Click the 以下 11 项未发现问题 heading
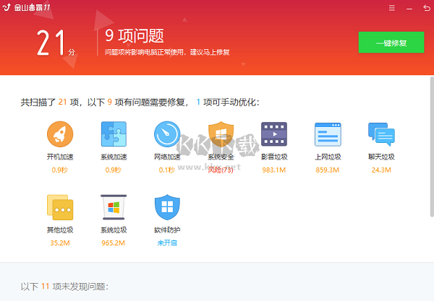Image resolution: width=434 pixels, height=301 pixels. point(64,287)
